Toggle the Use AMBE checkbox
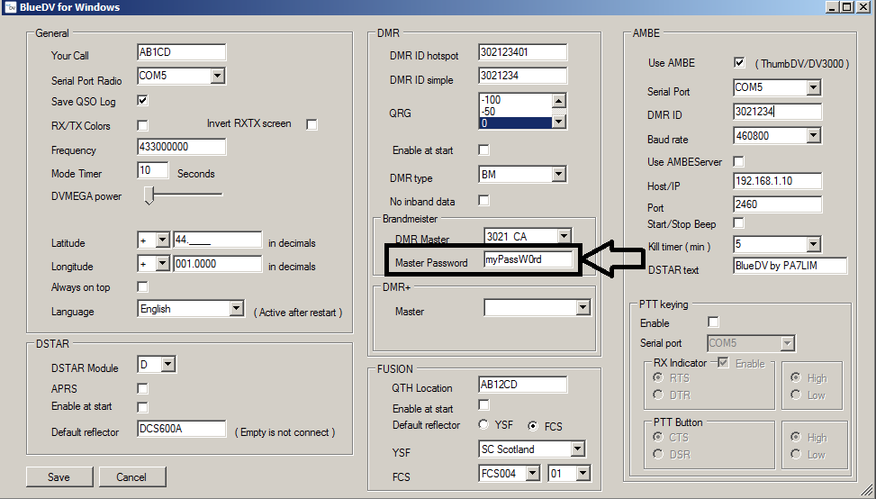Screen dimensions: 876x499 coord(739,63)
